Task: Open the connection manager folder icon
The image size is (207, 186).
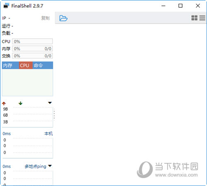Action: (63, 18)
